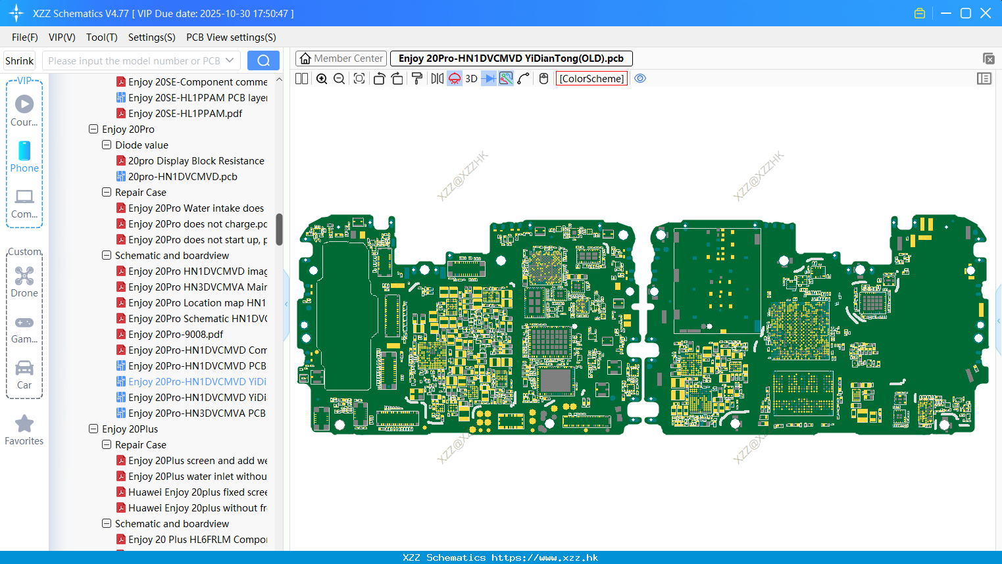
Task: Collapse Enjoy 20Pro Schematic and boardview folder
Action: tap(107, 256)
